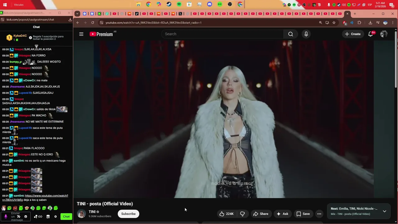The width and height of the screenshot is (398, 224).
Task: Dislike the TINI posta video
Action: [x=243, y=214]
